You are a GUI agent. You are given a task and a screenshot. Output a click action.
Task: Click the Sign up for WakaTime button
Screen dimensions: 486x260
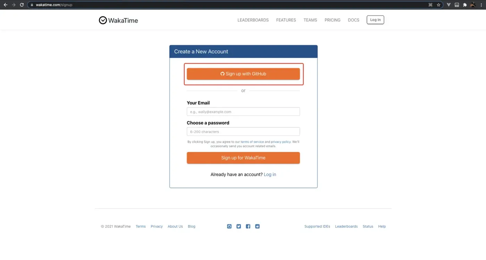click(243, 158)
